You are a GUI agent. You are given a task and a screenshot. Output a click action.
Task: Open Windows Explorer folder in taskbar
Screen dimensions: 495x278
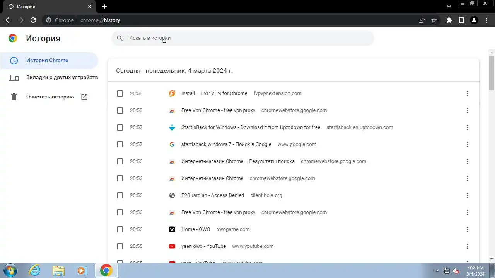[58, 271]
